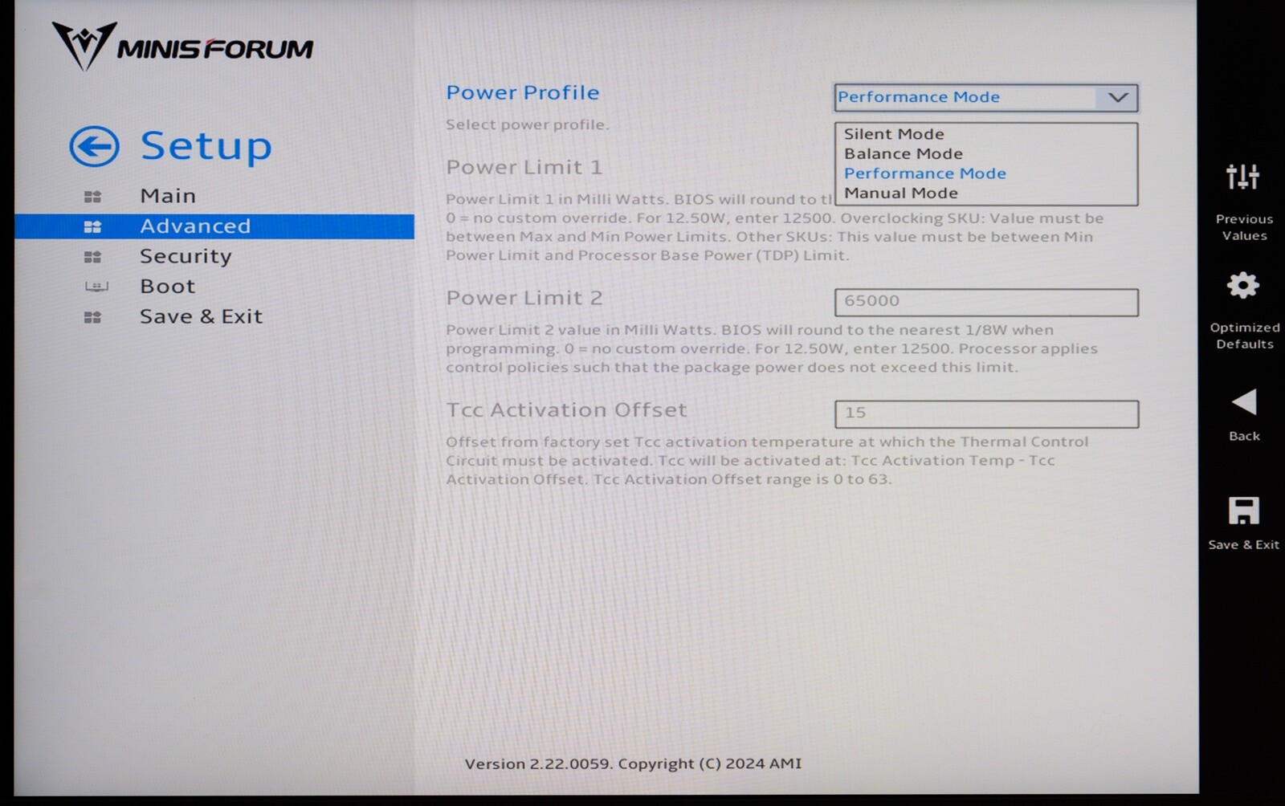1285x806 pixels.
Task: Select Balance Mode power profile option
Action: [903, 154]
